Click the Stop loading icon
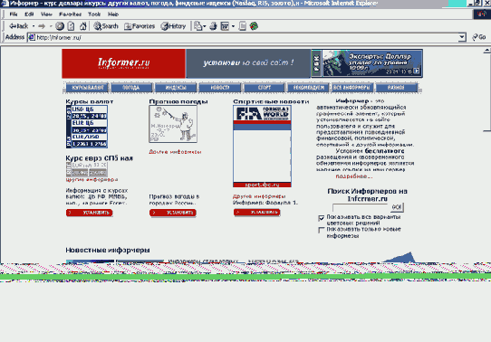This screenshot has height=342, width=491. 60,26
